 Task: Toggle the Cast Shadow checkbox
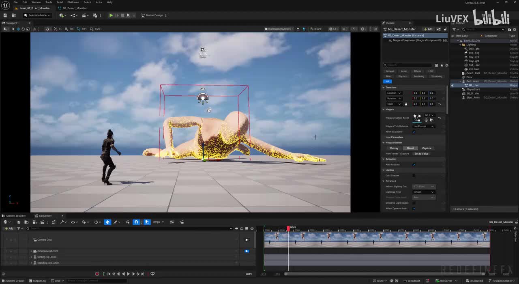tap(414, 176)
